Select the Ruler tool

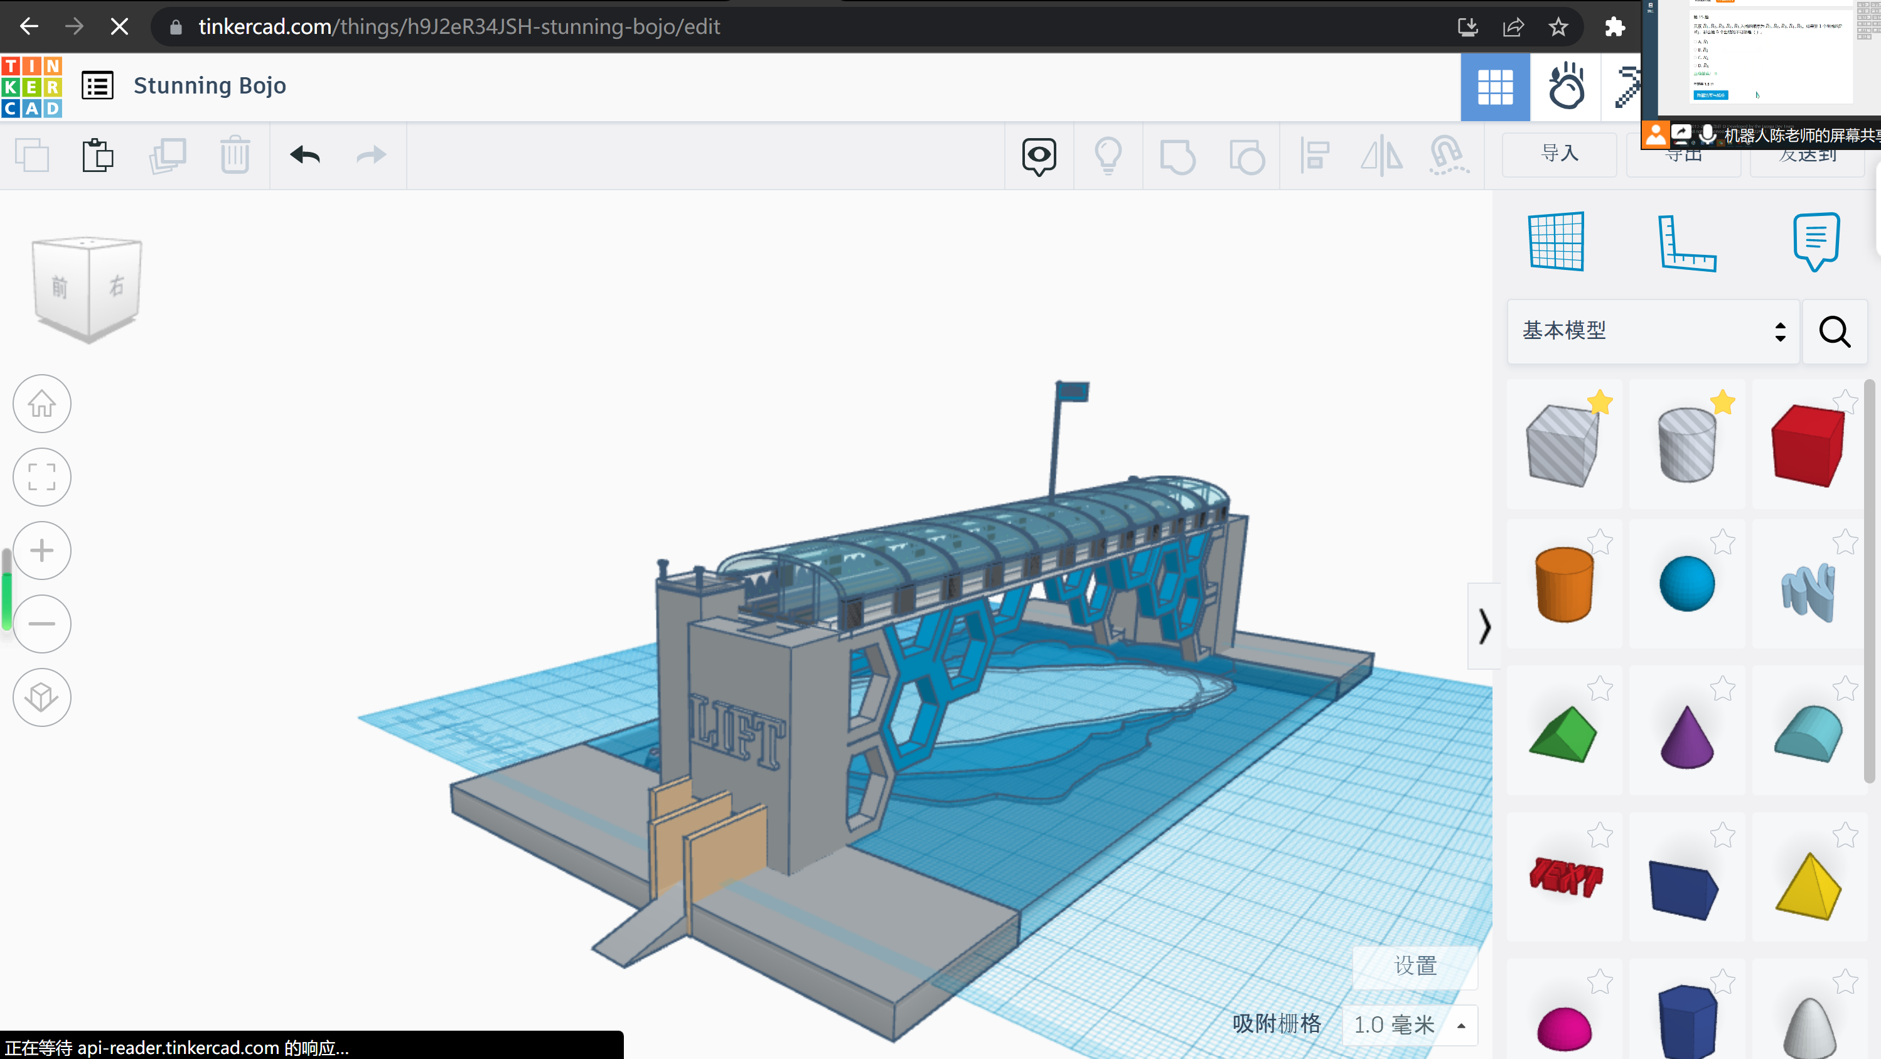tap(1687, 243)
